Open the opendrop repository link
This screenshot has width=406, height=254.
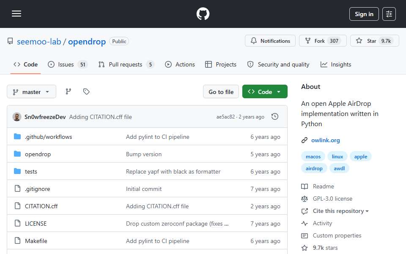[x=87, y=41]
